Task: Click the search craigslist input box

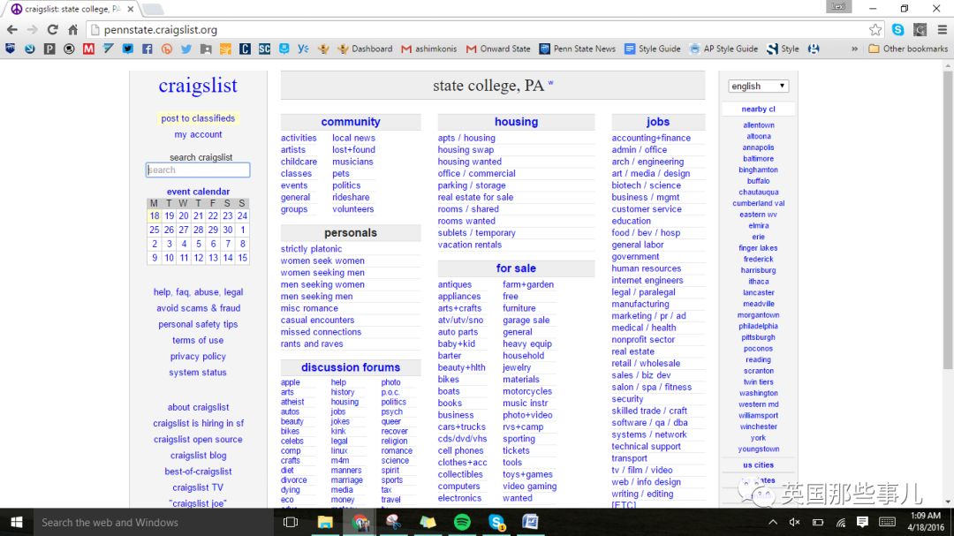Action: (x=198, y=170)
